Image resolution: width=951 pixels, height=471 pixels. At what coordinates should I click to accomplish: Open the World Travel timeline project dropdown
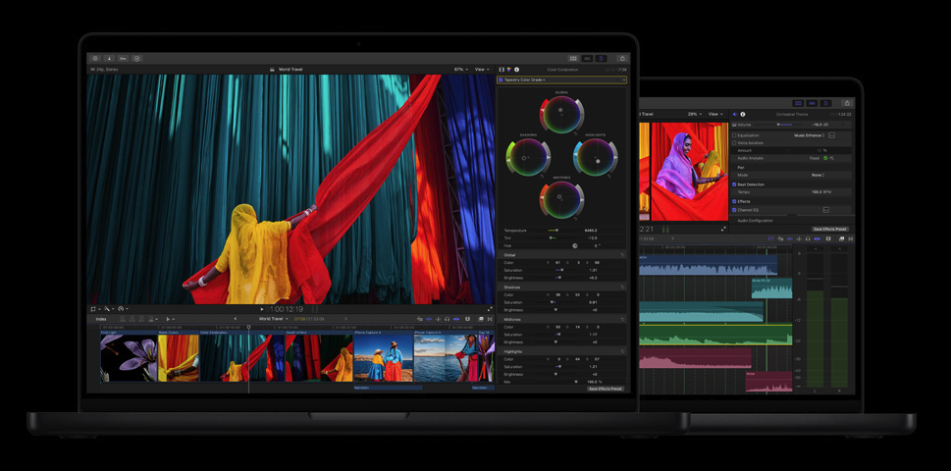(x=274, y=319)
